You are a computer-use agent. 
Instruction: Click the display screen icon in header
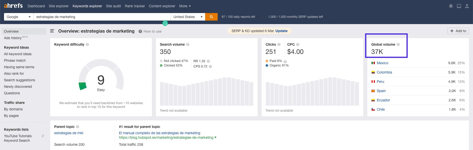(x=459, y=6)
